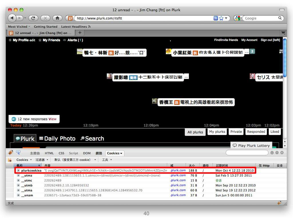293x220 pixels.
Task: Sort cookies by the 名称 name column
Action: (x=27, y=165)
